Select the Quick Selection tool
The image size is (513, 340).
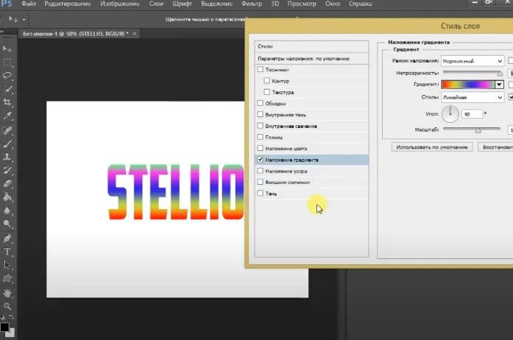tap(7, 89)
